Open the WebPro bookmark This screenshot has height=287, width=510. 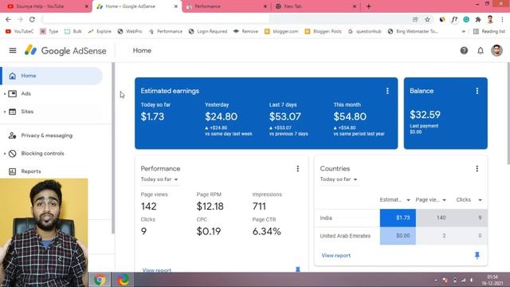[x=130, y=32]
